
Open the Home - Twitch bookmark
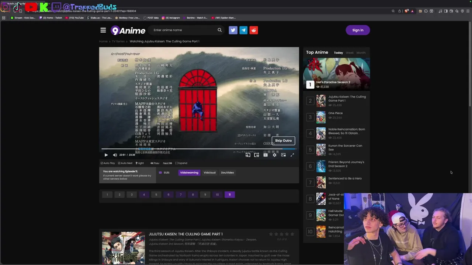(x=51, y=18)
